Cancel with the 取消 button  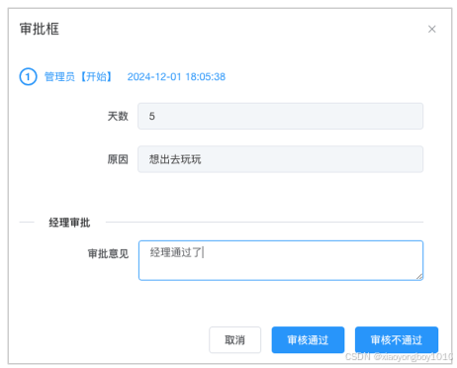tap(234, 340)
